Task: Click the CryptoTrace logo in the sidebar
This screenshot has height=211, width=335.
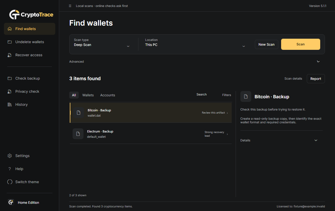Action: 31,14
